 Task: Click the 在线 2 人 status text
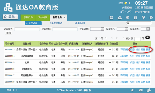[12, 90]
